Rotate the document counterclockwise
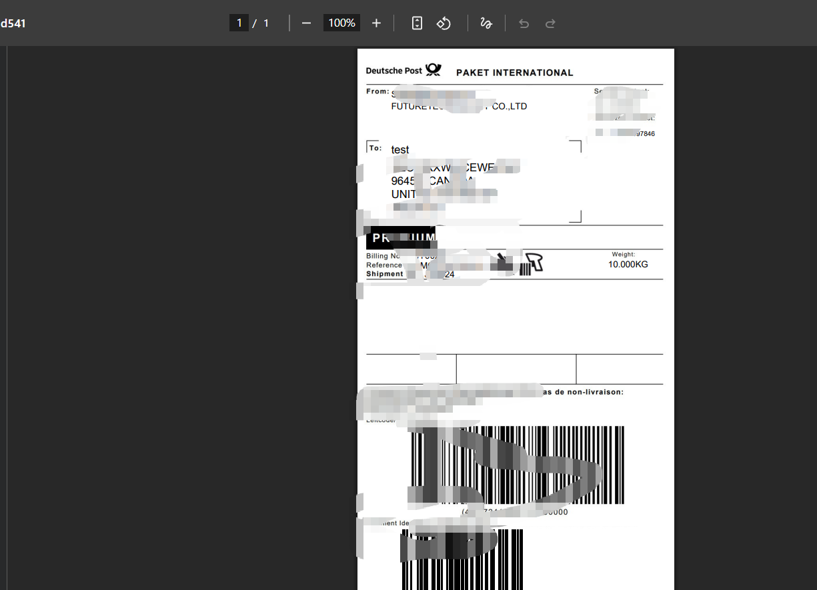Viewport: 817px width, 590px height. point(444,23)
